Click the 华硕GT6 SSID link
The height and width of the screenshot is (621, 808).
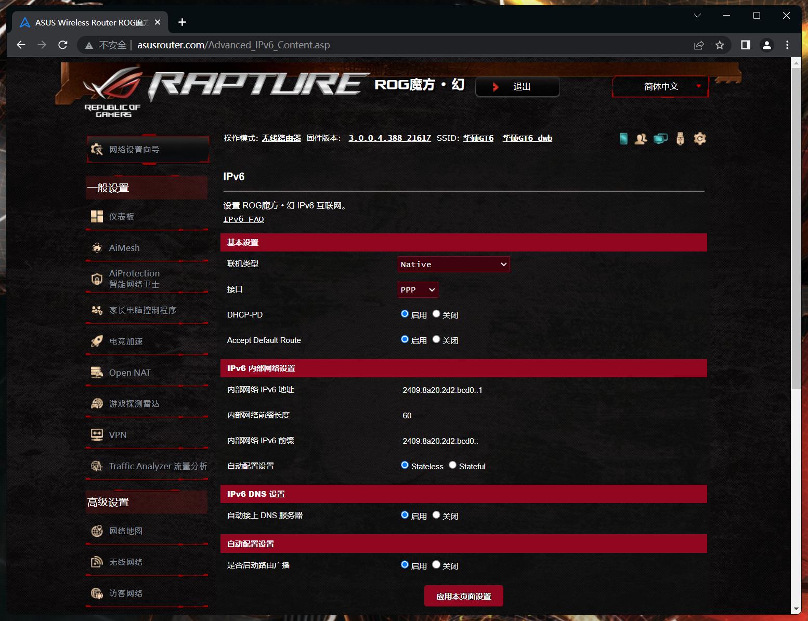click(x=478, y=138)
